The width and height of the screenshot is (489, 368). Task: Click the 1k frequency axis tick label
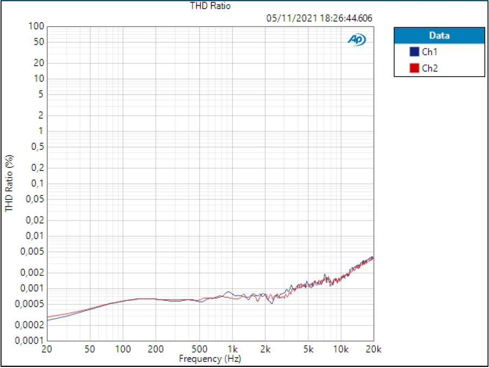click(233, 349)
